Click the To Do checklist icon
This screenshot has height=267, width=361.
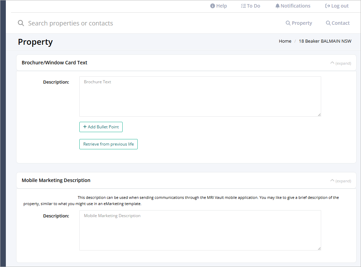click(x=243, y=6)
